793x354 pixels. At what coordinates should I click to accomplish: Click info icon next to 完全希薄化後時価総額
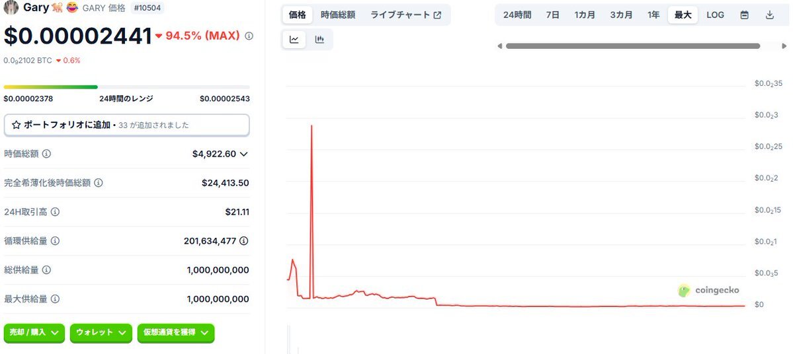pyautogui.click(x=99, y=183)
